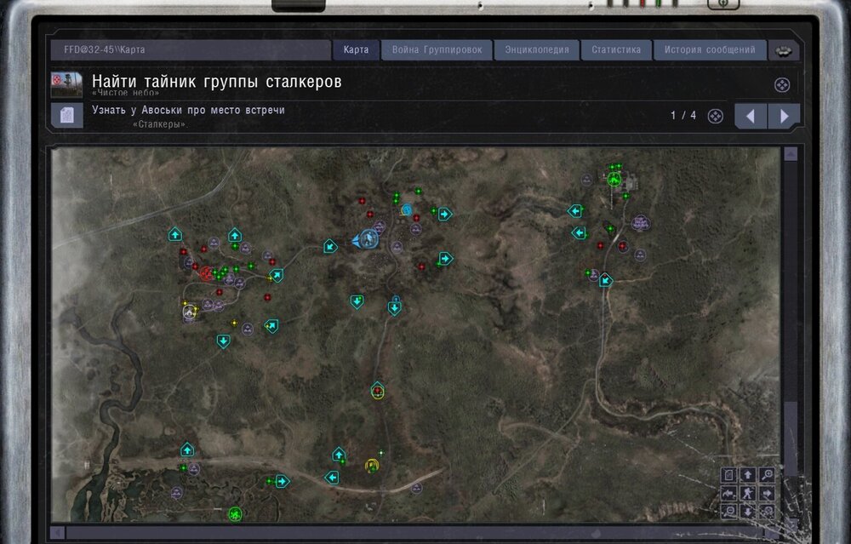The width and height of the screenshot is (851, 544).
Task: Toggle map target beside the 1 / 4 counter
Action: coord(716,116)
